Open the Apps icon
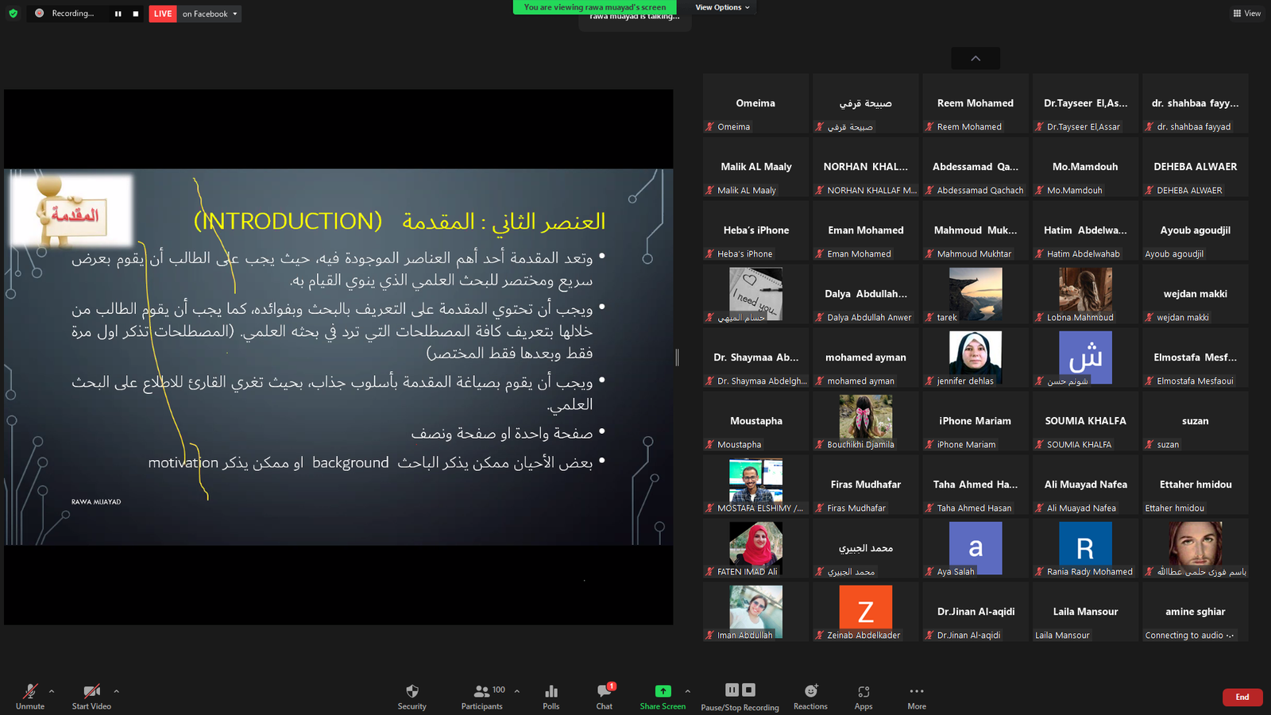The image size is (1271, 715). 863,697
